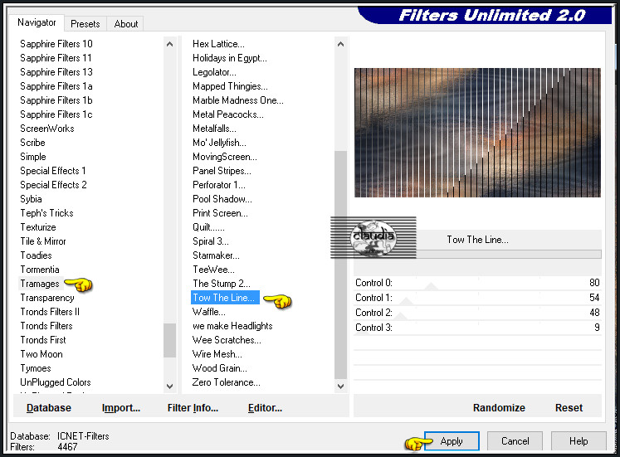Click the filter list scrollbar thumb

(x=340, y=265)
